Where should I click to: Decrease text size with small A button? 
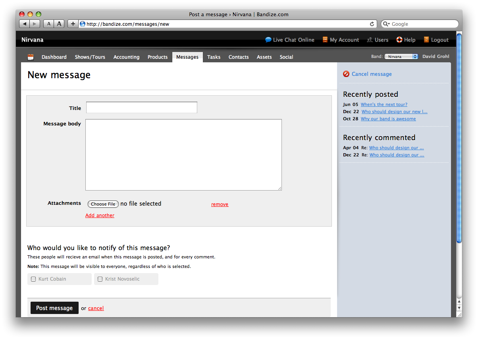(x=48, y=24)
